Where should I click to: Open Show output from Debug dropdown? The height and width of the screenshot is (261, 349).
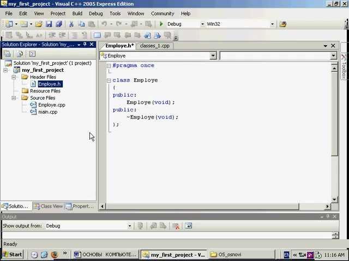[130, 226]
